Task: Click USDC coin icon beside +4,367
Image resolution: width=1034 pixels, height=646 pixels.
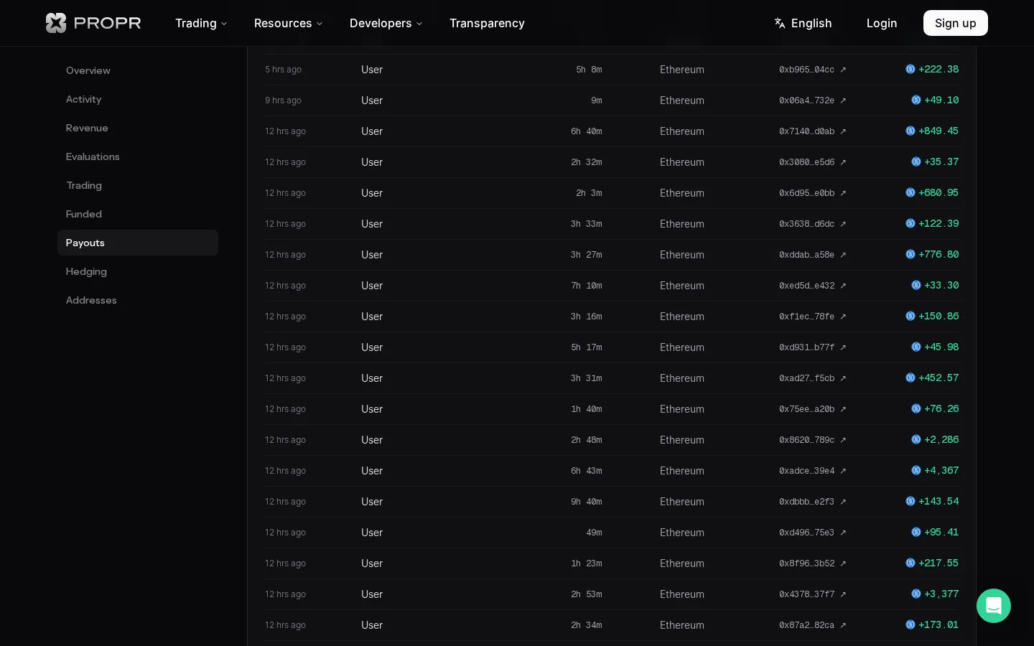Action: (x=916, y=470)
